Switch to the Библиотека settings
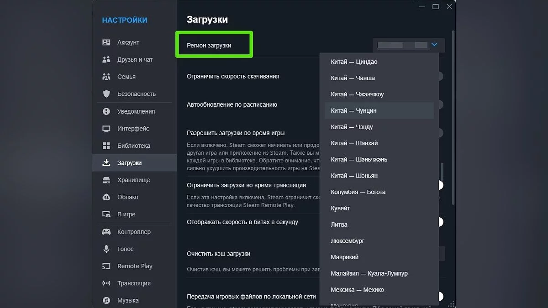The height and width of the screenshot is (308, 548). tap(134, 146)
